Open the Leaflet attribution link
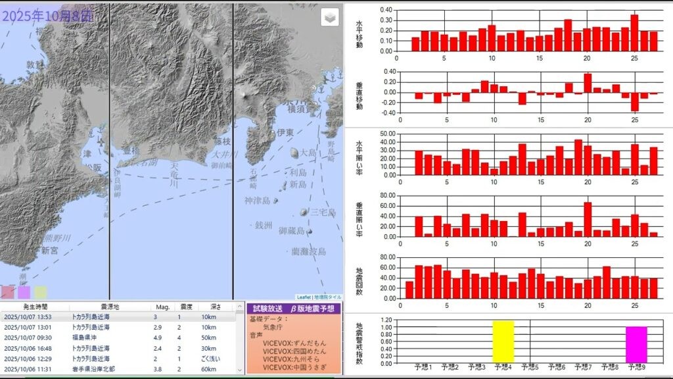This screenshot has height=379, width=673. 303,297
